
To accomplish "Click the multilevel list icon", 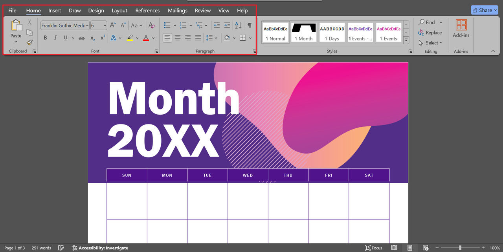I will tap(199, 25).
